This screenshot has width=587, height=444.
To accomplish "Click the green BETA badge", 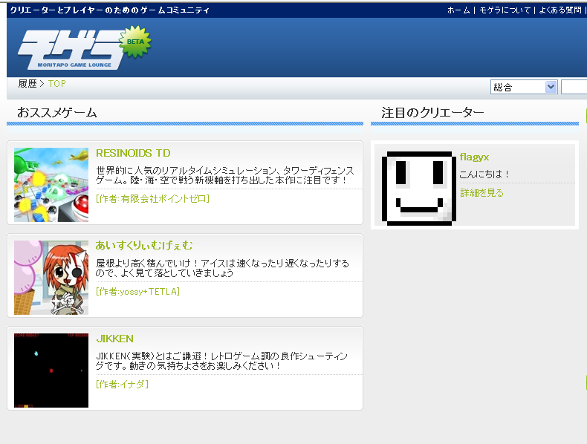I will (x=134, y=42).
